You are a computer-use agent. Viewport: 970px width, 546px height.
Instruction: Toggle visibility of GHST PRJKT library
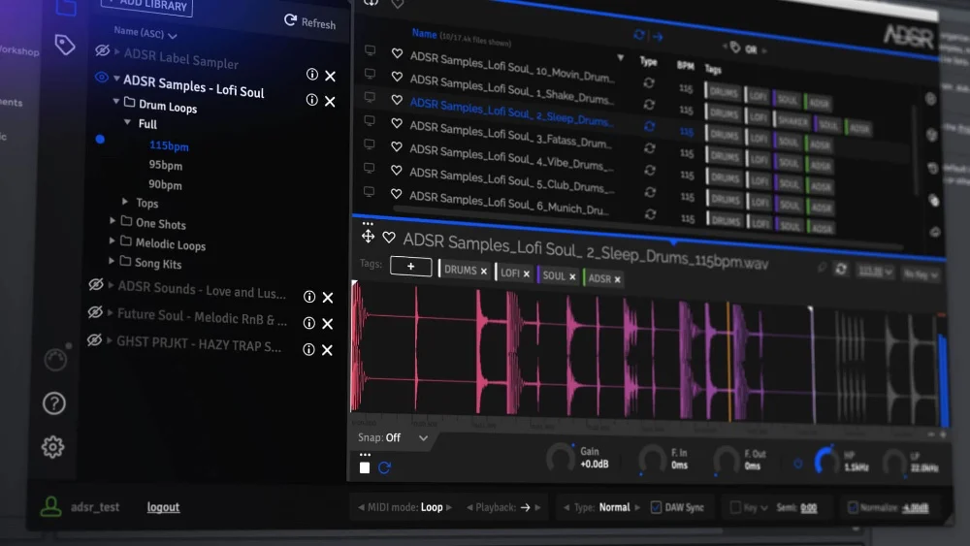pos(94,339)
